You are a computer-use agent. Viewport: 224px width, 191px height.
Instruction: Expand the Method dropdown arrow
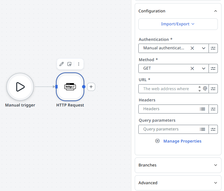204,68
